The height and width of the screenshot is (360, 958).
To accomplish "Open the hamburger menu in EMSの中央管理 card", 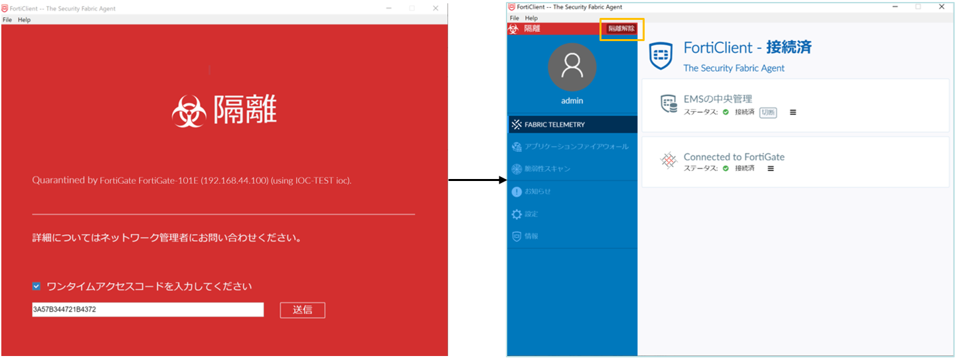I will coord(793,112).
